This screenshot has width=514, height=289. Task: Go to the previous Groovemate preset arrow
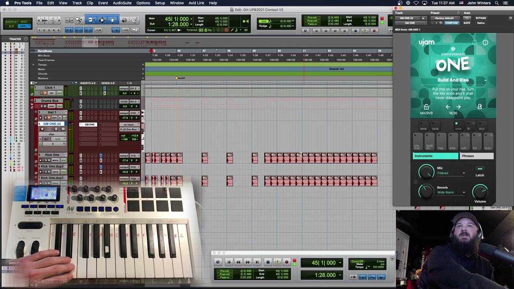pyautogui.click(x=448, y=107)
